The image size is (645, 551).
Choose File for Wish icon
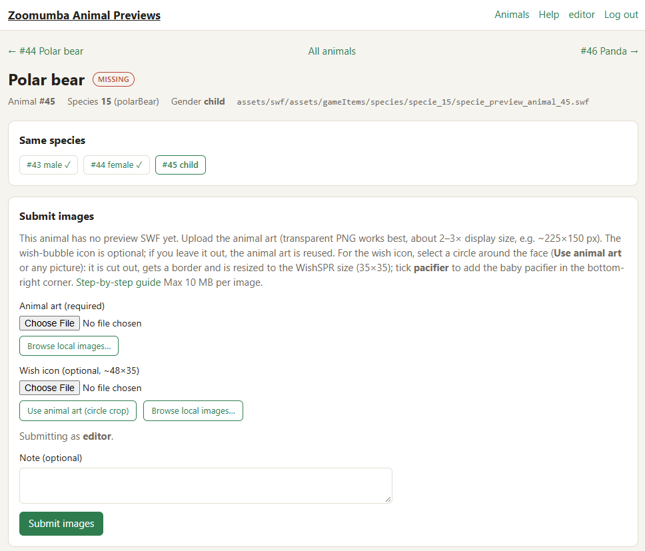tap(49, 388)
